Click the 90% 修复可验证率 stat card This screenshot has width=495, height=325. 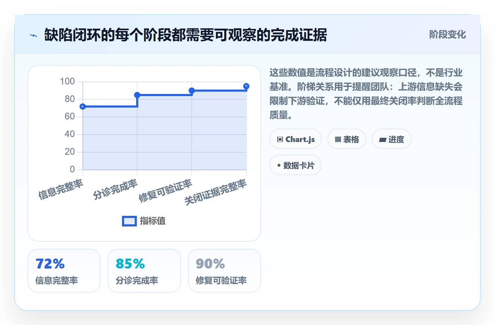pos(225,271)
